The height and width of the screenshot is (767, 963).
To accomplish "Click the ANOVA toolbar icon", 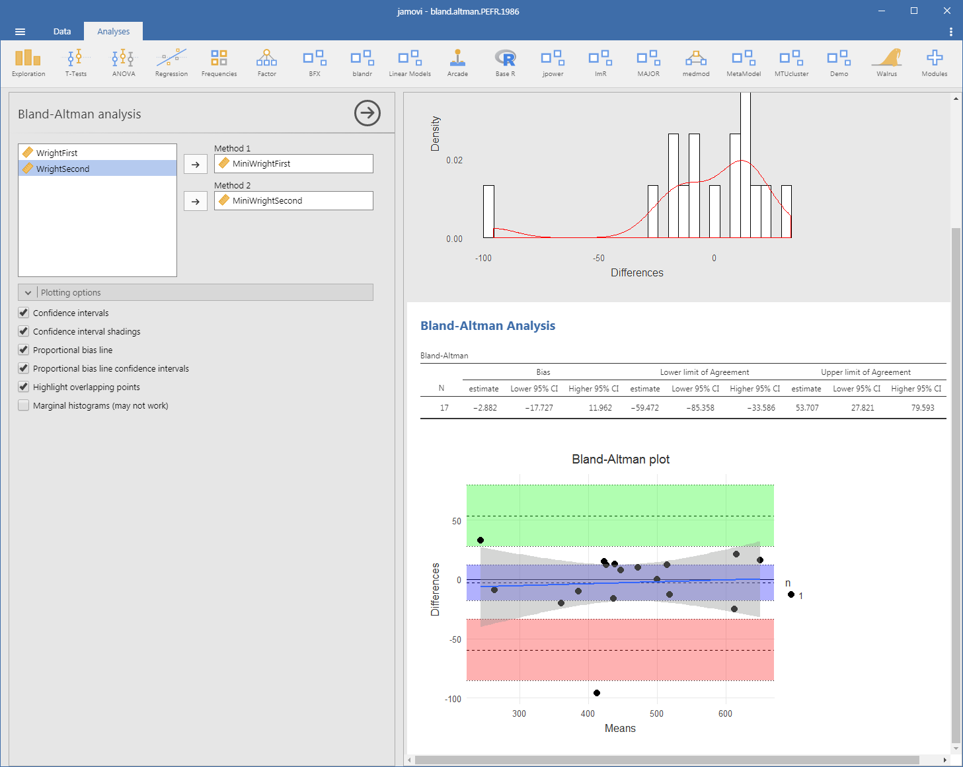I will point(124,63).
